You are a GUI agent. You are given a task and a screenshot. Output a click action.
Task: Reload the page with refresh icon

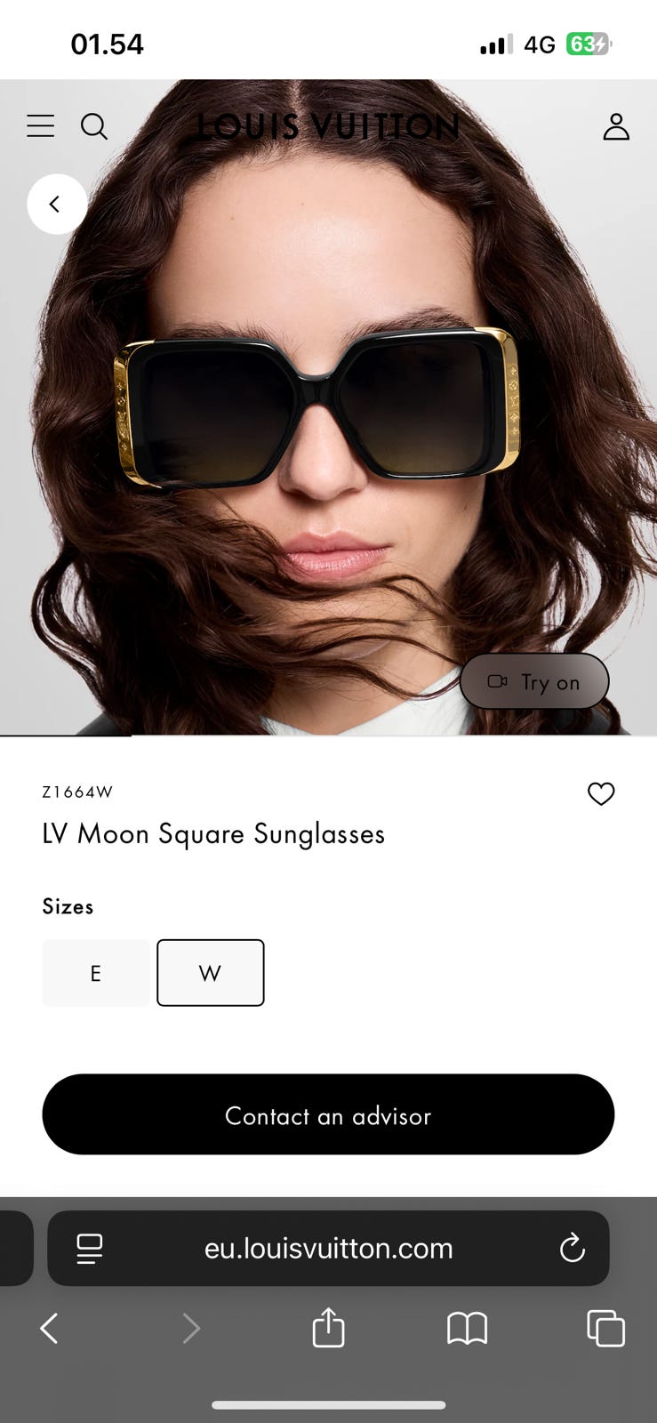573,1248
